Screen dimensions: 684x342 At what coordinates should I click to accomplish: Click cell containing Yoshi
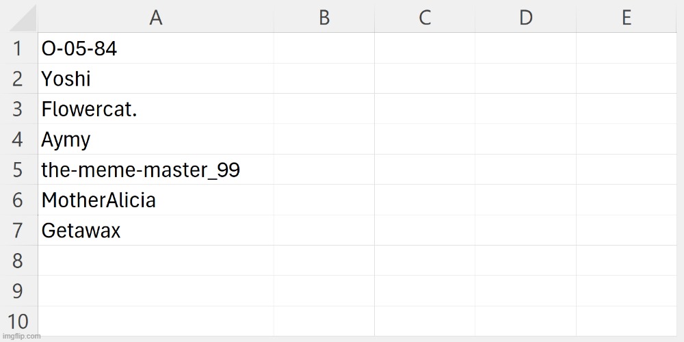[156, 79]
